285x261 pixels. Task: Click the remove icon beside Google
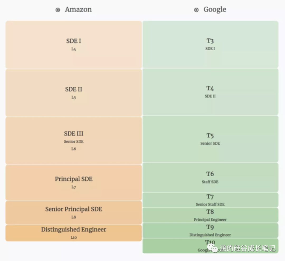click(x=196, y=10)
